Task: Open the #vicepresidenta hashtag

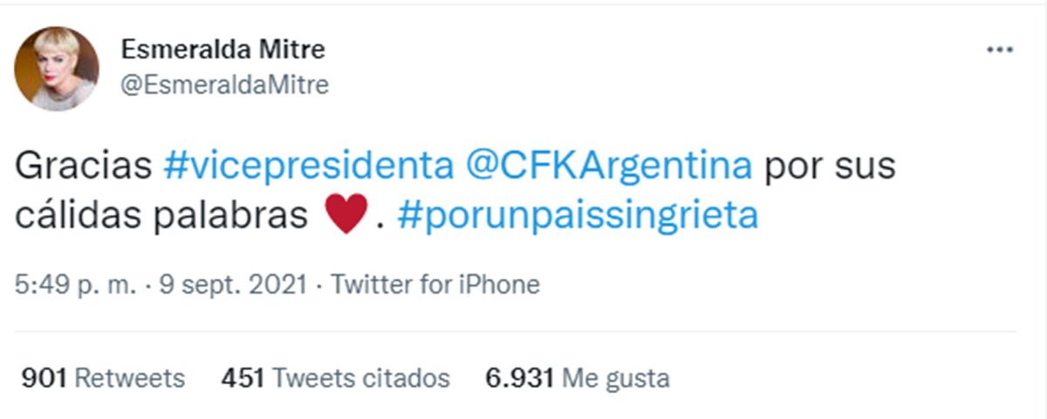Action: coord(308,166)
